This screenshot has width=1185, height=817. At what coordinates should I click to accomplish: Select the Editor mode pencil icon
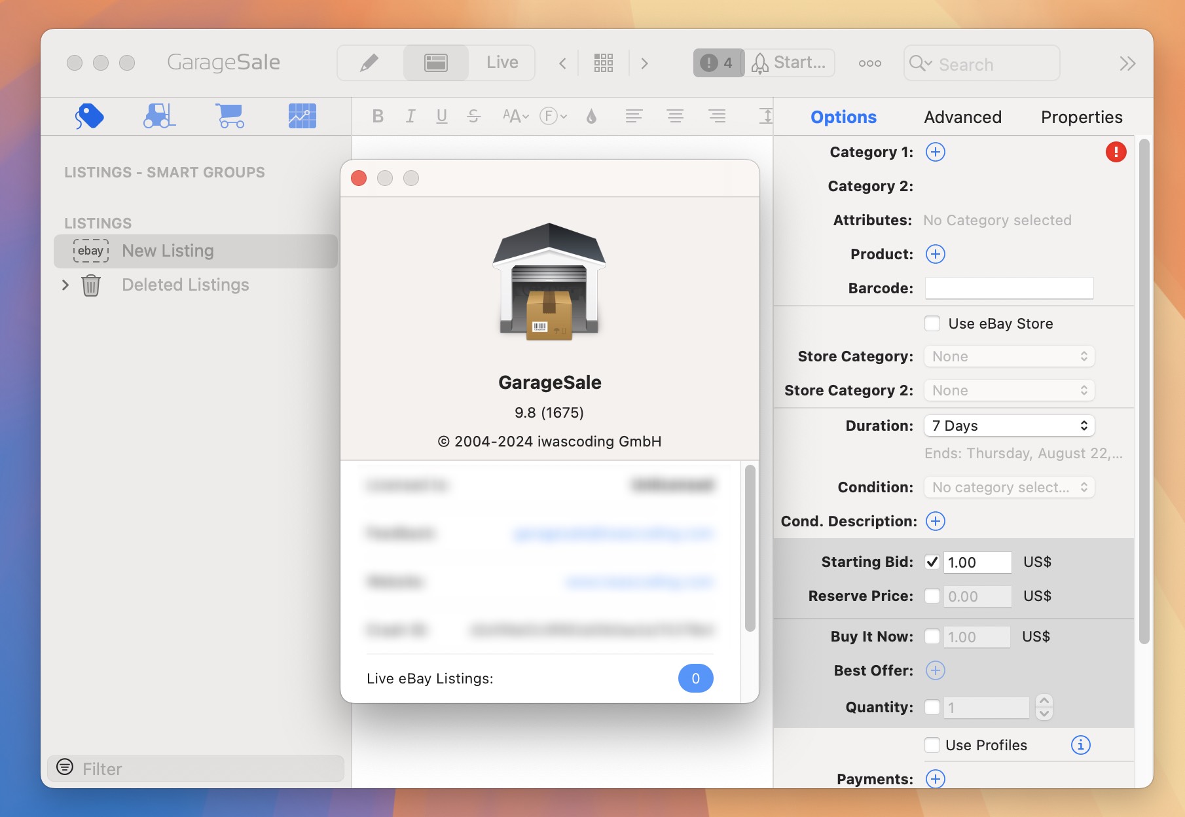coord(370,63)
